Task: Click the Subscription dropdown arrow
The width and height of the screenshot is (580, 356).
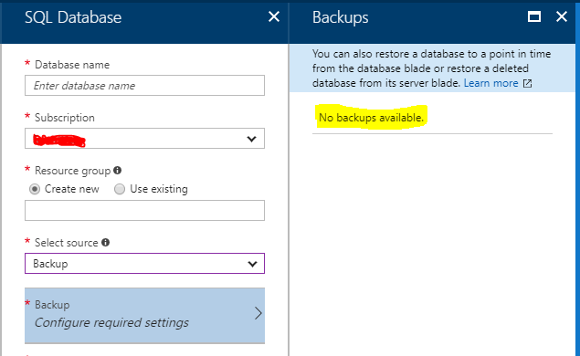Action: tap(251, 139)
